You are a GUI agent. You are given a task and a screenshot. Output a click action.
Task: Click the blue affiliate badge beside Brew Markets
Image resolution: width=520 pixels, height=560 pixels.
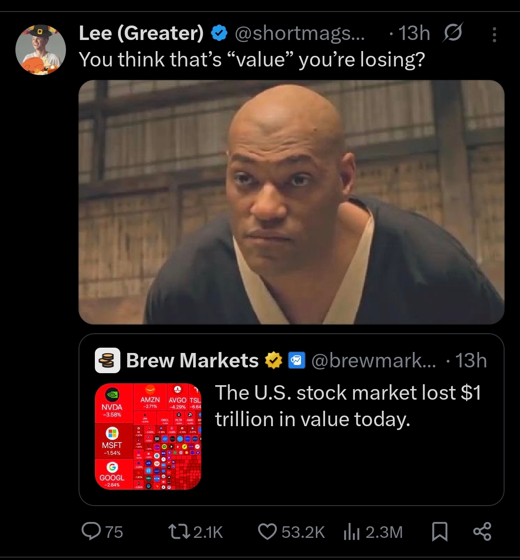pyautogui.click(x=295, y=361)
